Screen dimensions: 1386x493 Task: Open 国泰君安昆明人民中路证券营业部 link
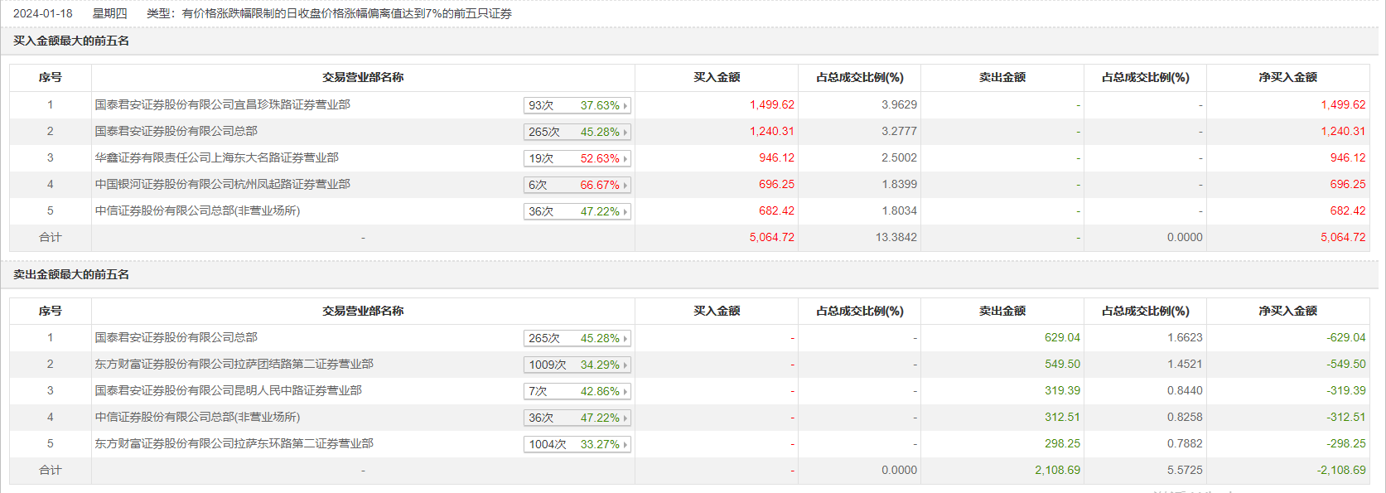point(228,391)
